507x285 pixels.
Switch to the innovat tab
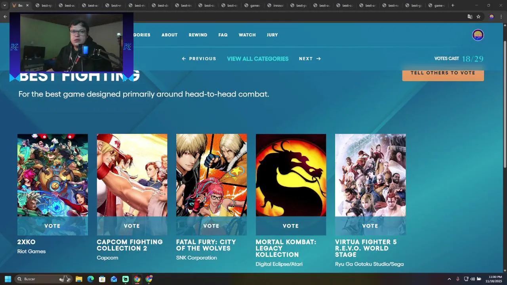coord(275,6)
